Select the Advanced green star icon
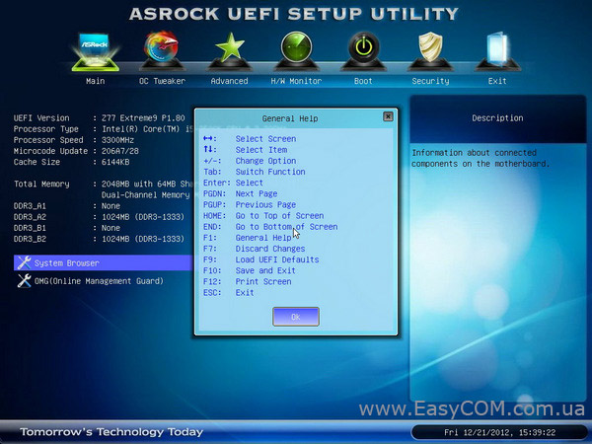592x444 pixels. [x=229, y=50]
